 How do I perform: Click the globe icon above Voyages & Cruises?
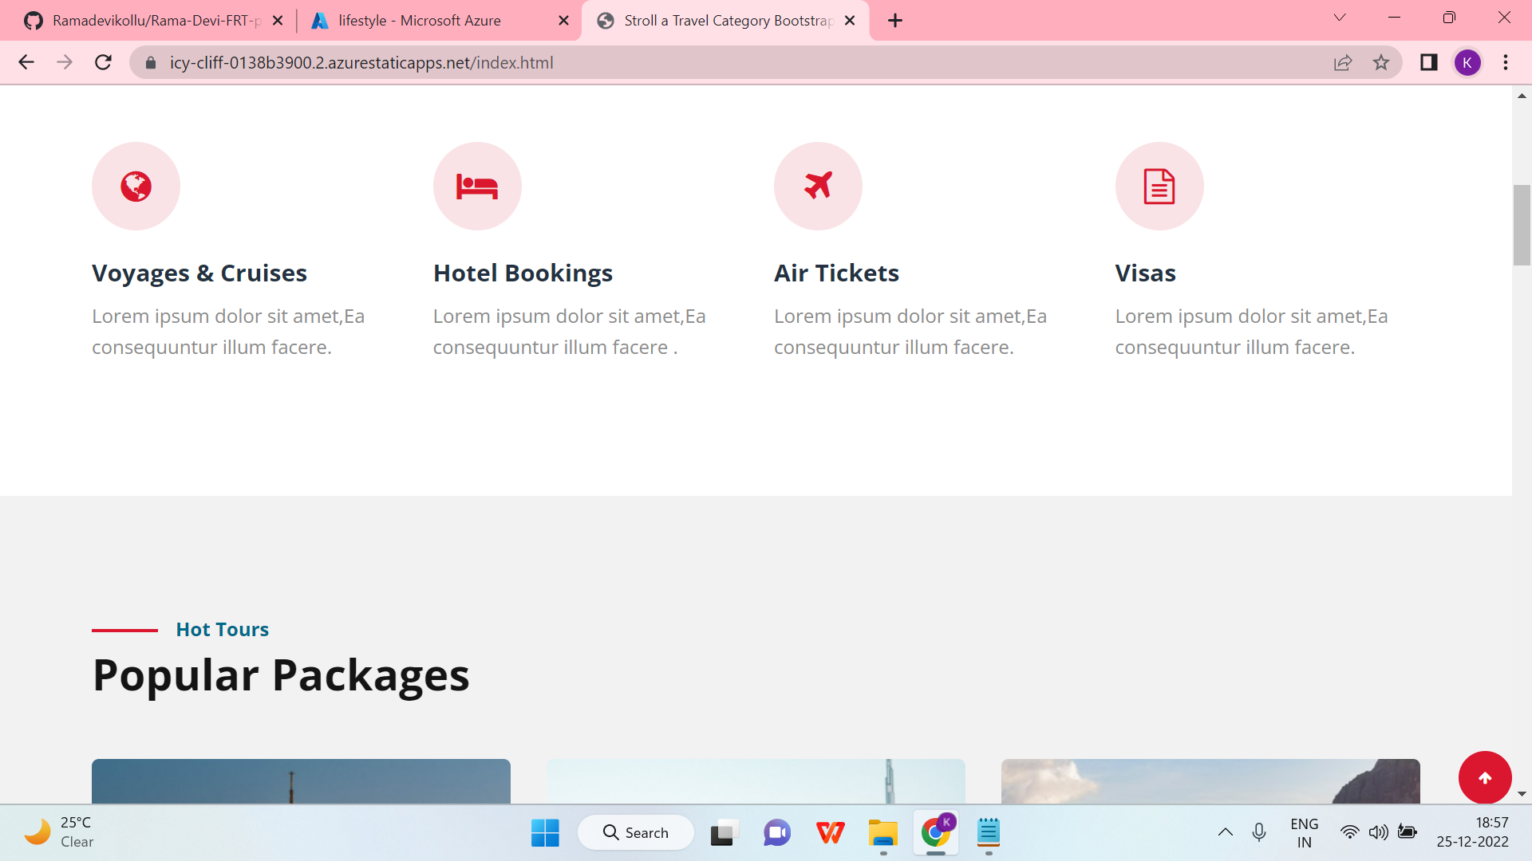click(136, 186)
